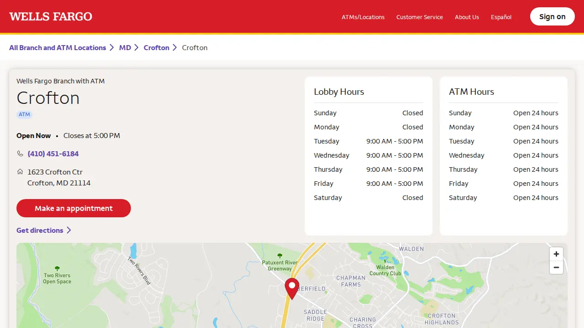
Task: Click the Sign on button
Action: (x=553, y=16)
